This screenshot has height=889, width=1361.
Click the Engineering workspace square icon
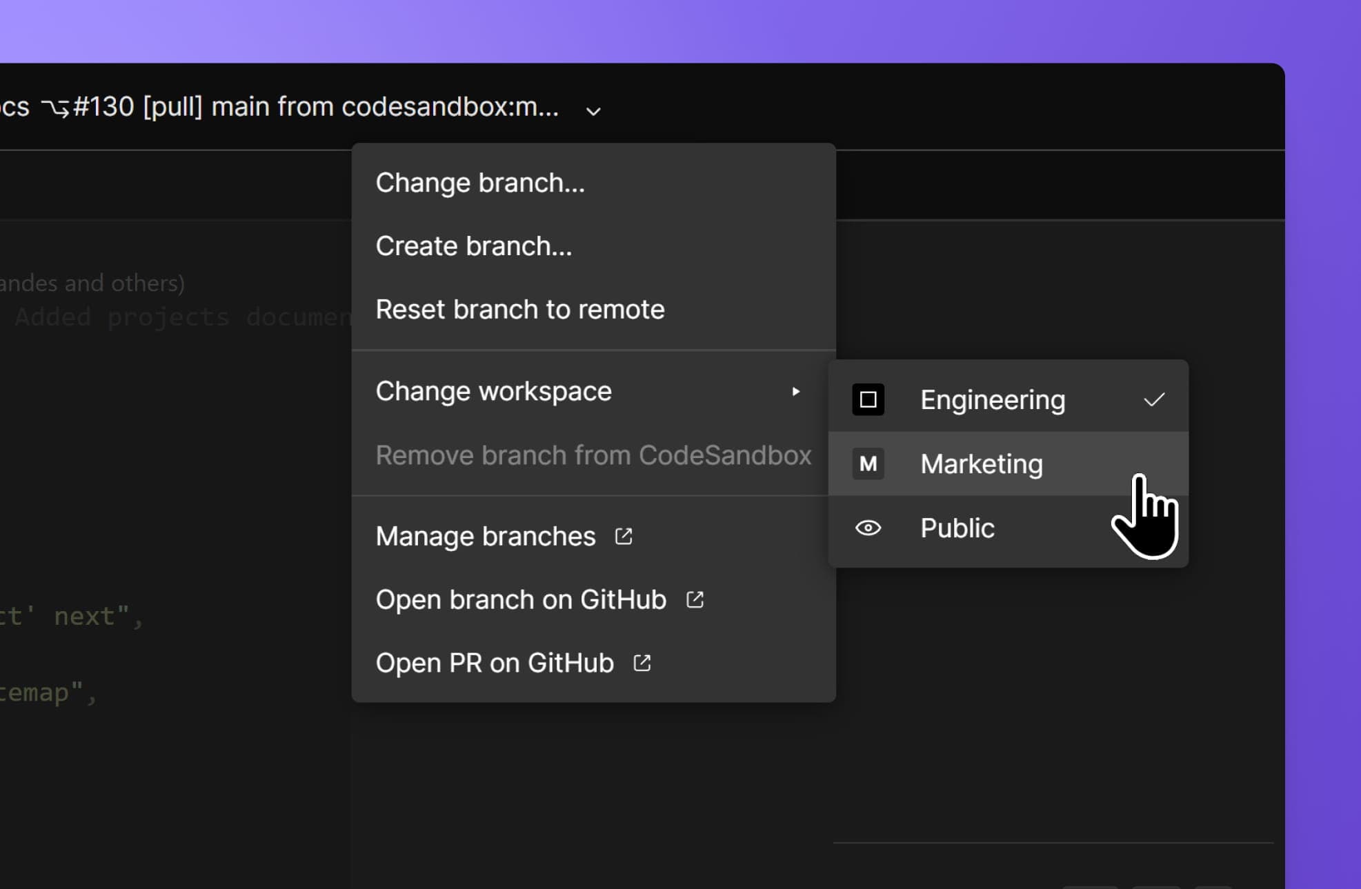point(868,399)
